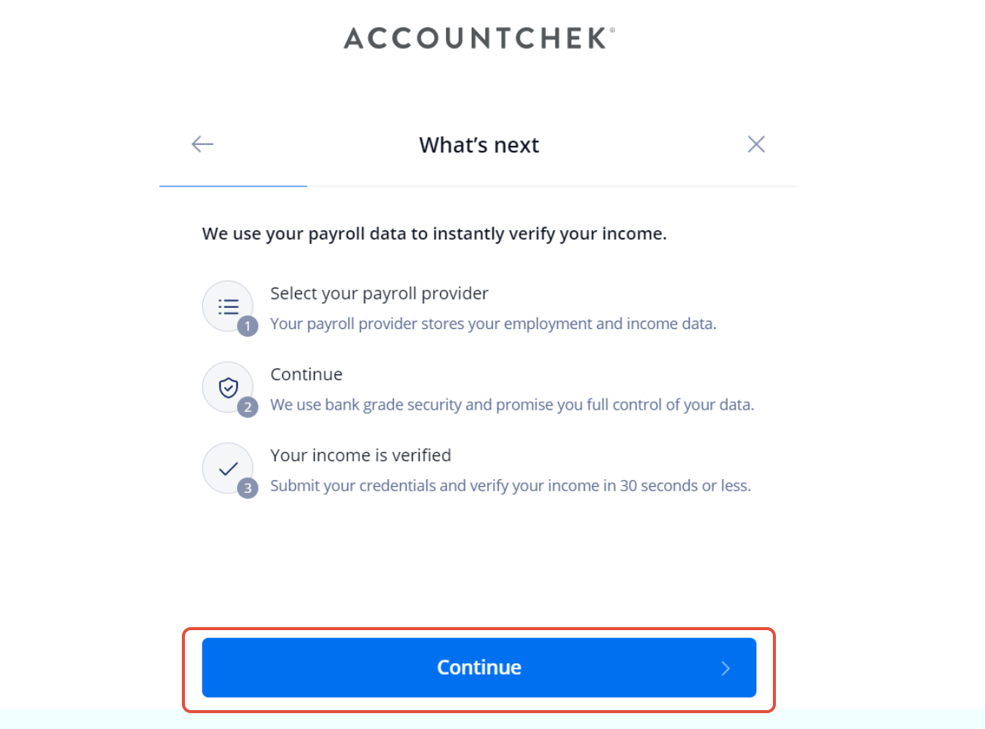Click the What's next header text
Image resolution: width=985 pixels, height=729 pixels.
[479, 144]
